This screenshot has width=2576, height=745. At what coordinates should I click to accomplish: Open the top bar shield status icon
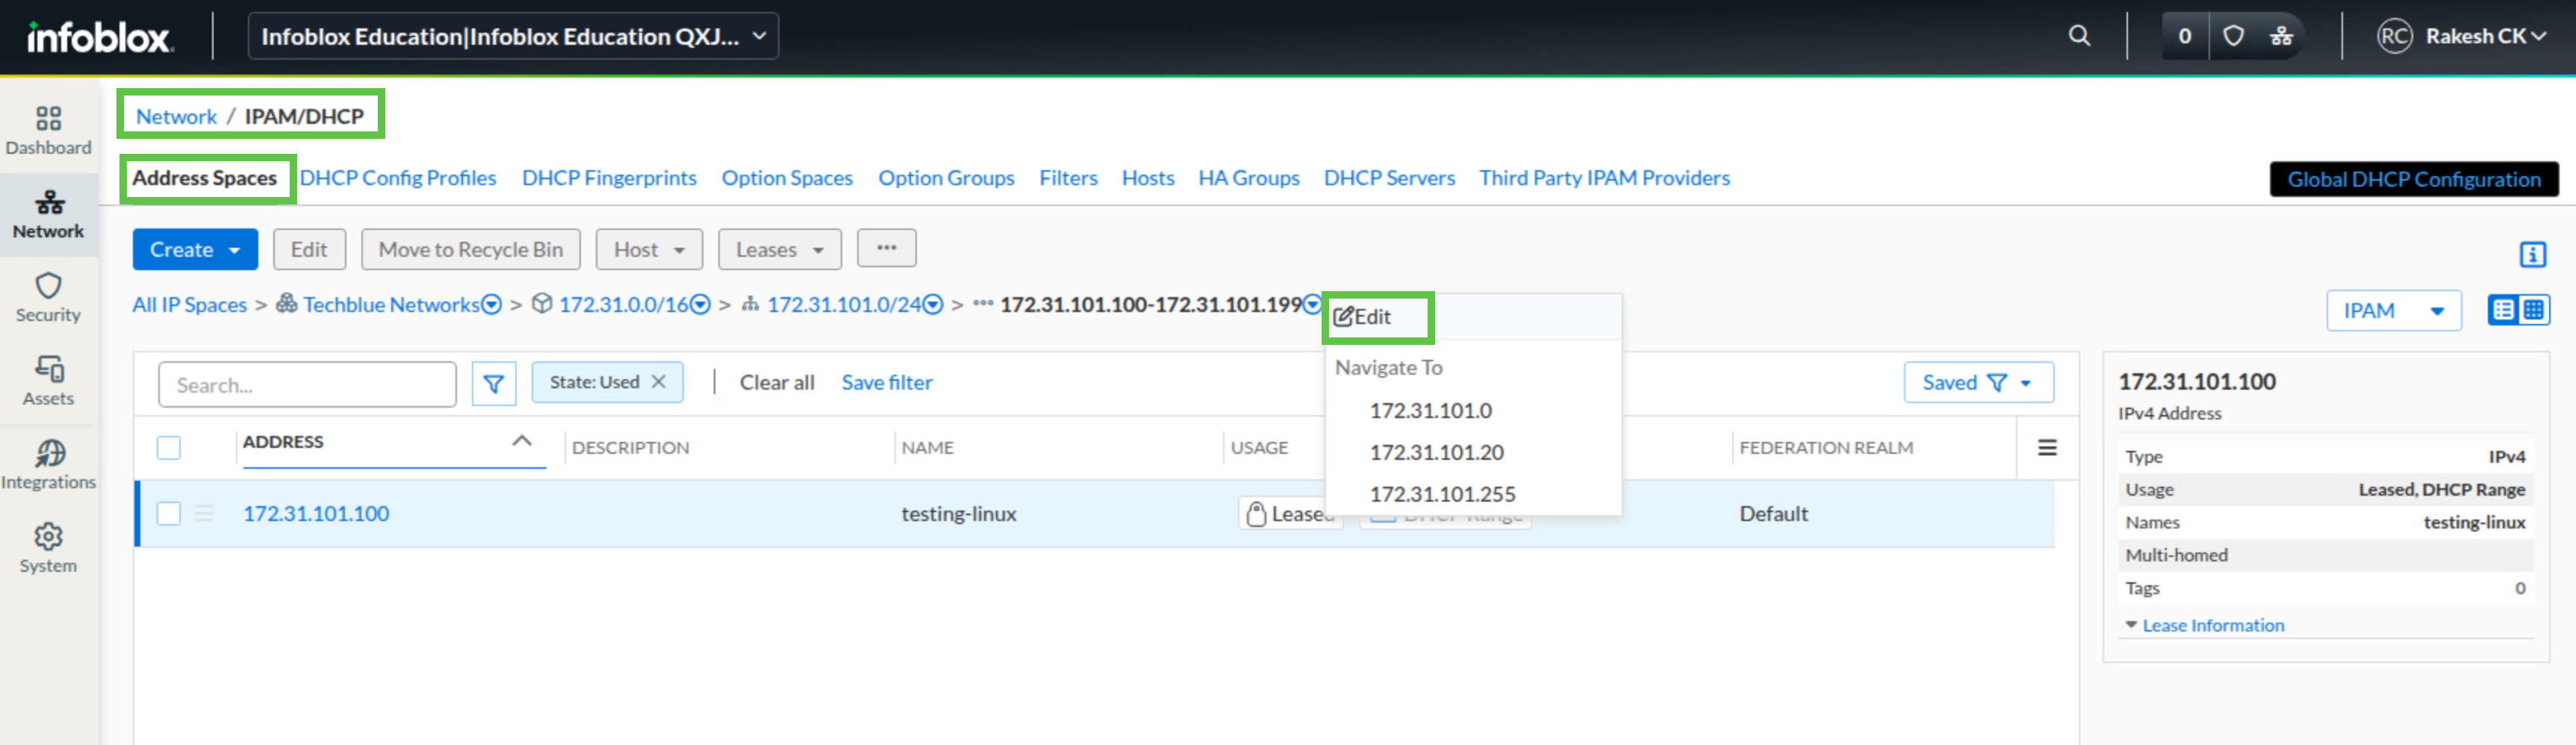pyautogui.click(x=2233, y=36)
